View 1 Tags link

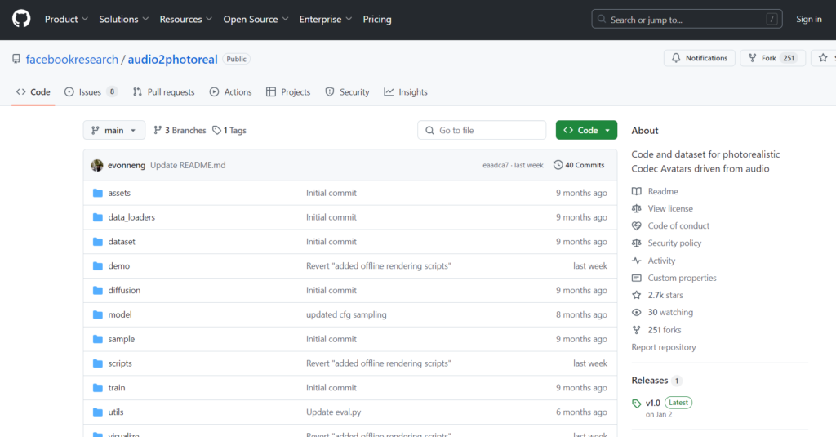[x=229, y=130]
